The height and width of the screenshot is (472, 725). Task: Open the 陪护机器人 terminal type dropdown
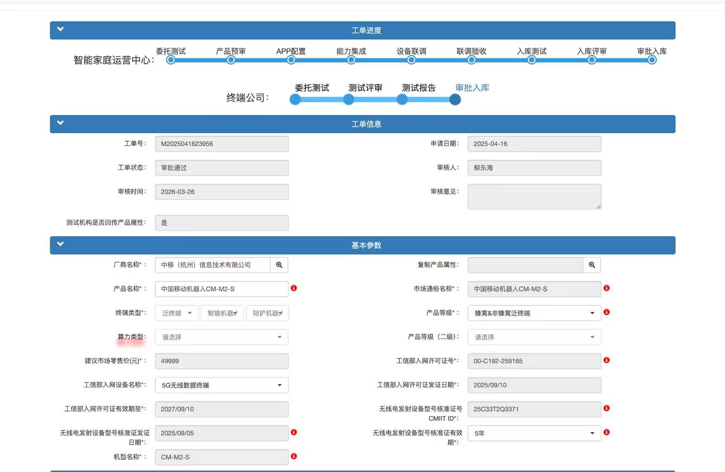267,313
